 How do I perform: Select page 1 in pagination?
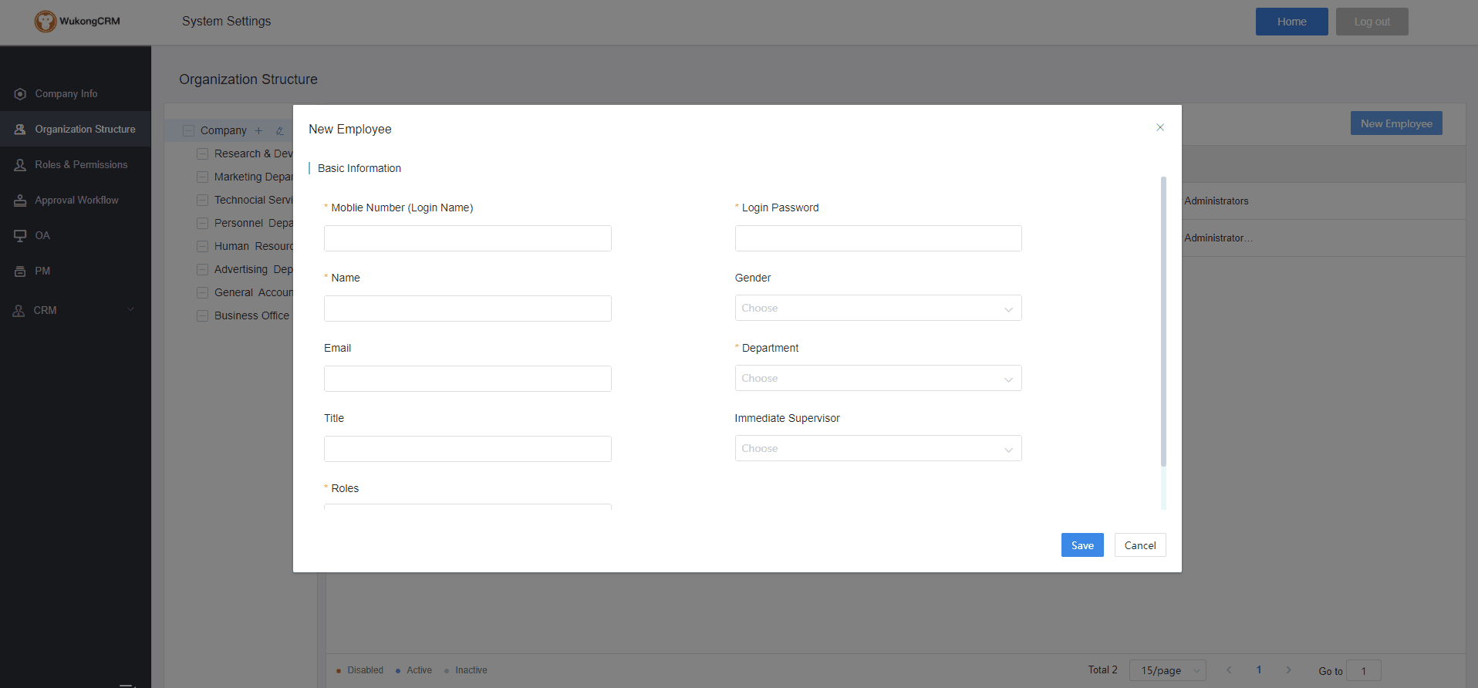(x=1259, y=669)
